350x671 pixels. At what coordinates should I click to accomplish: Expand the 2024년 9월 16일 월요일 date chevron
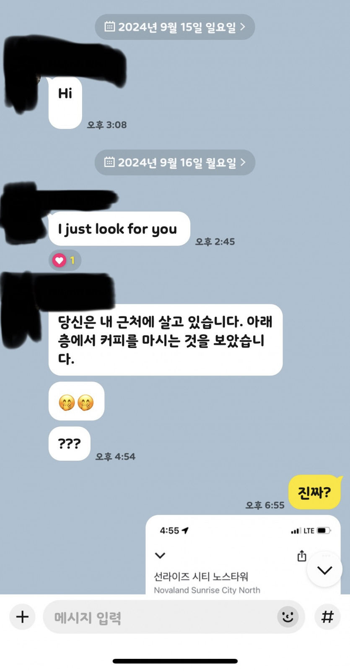(243, 162)
